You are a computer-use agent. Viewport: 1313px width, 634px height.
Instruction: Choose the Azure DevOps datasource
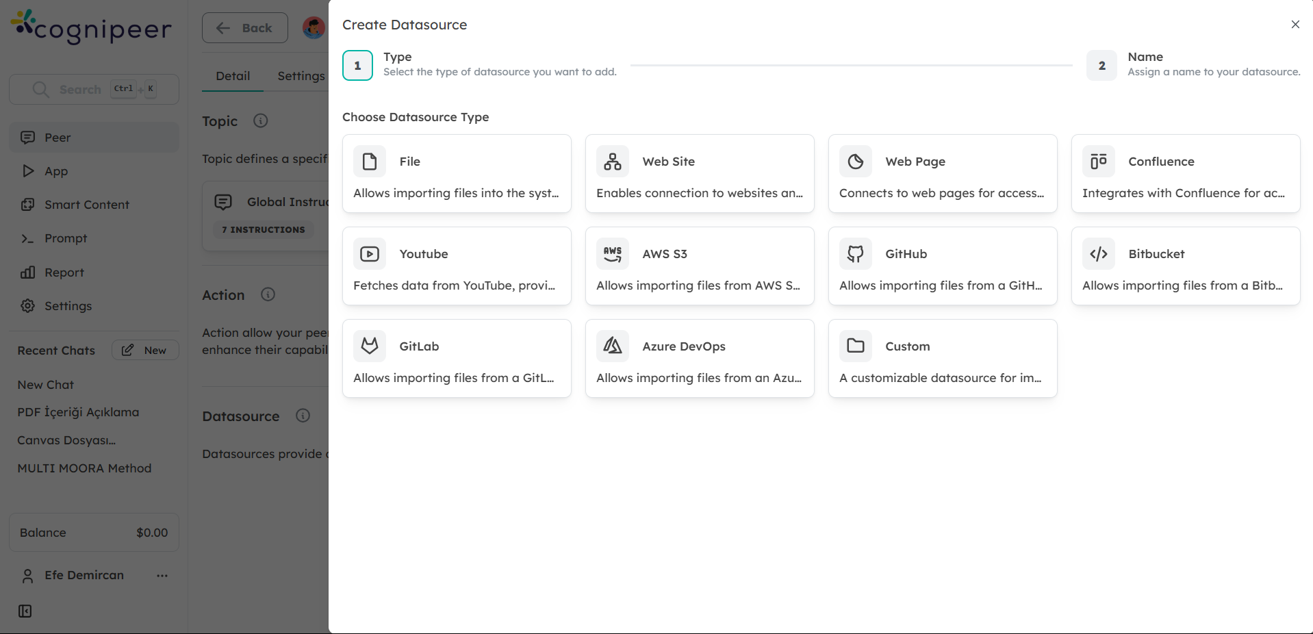point(699,357)
